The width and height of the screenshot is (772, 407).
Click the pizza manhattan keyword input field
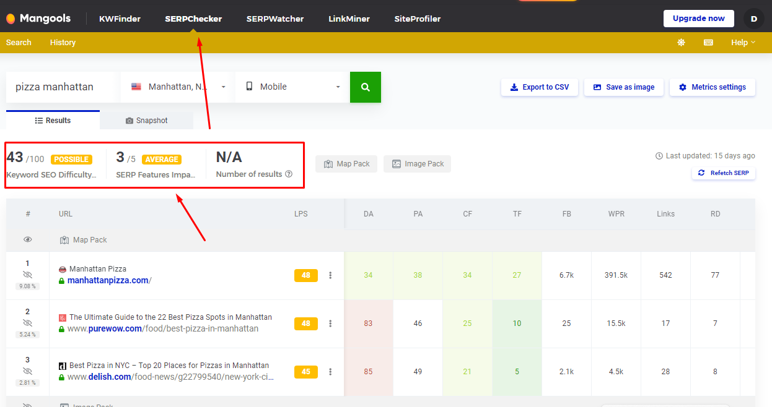coord(62,87)
